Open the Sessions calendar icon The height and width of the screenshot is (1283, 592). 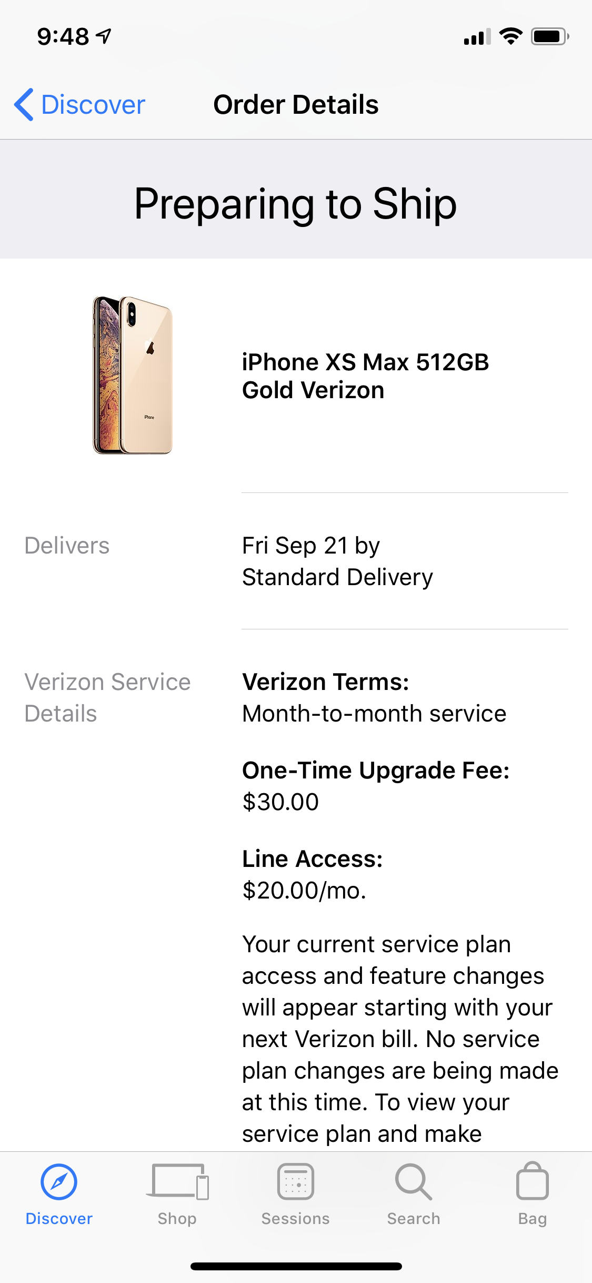pyautogui.click(x=296, y=1181)
